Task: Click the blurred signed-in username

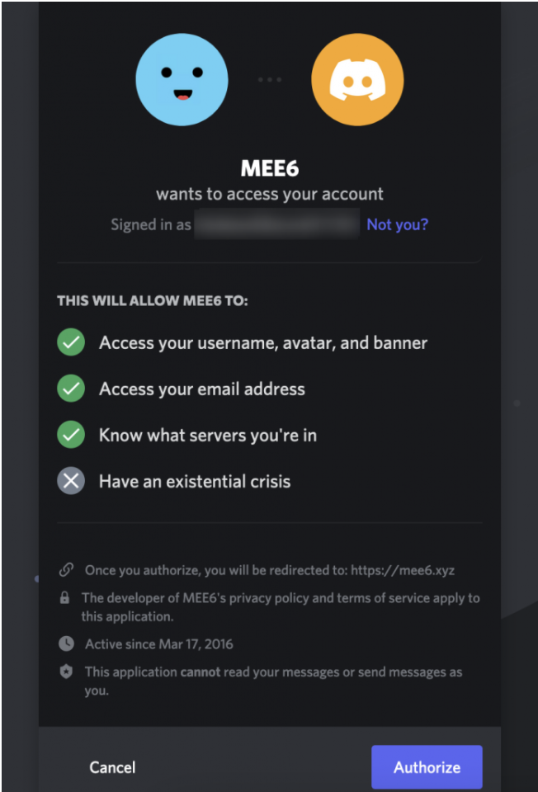Action: point(276,224)
